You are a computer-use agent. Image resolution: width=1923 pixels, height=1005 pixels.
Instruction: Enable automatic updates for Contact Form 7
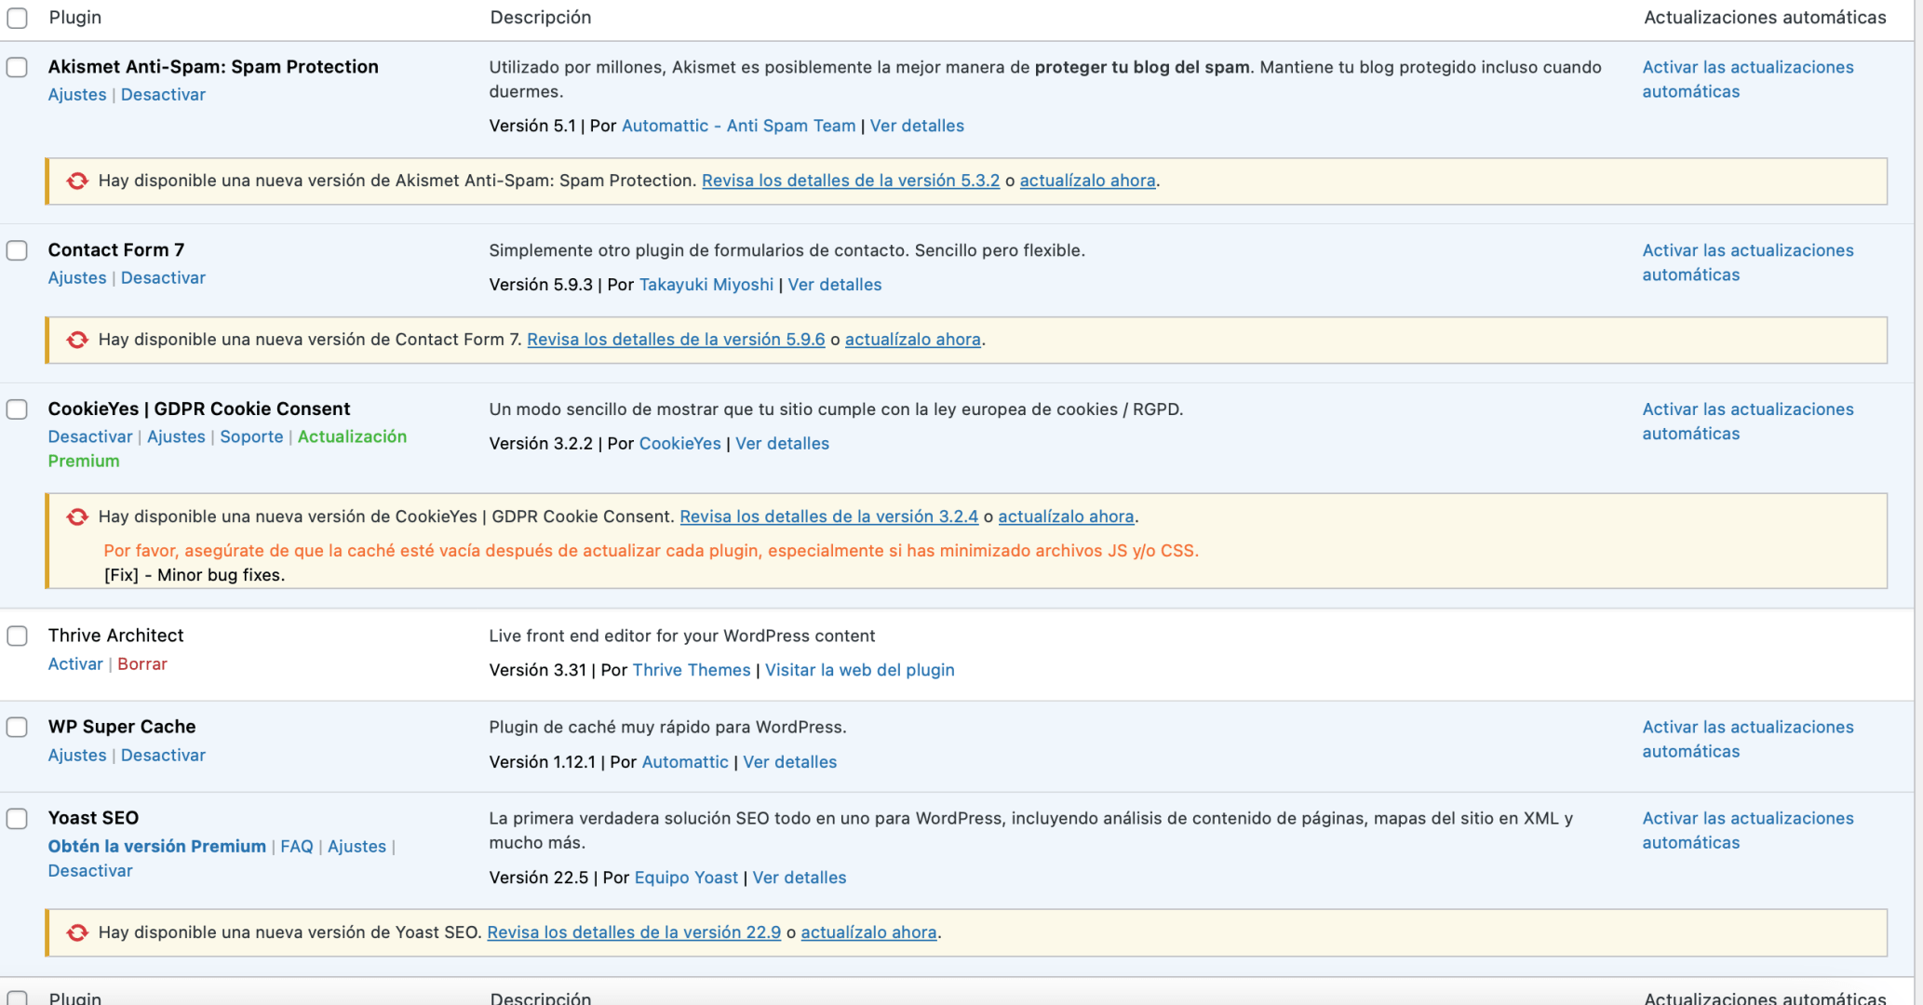[1748, 262]
